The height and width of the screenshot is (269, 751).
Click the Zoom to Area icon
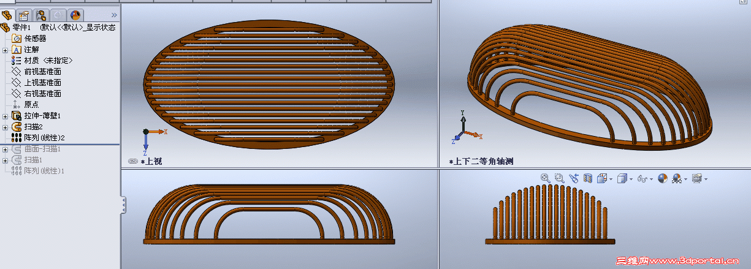pos(559,178)
